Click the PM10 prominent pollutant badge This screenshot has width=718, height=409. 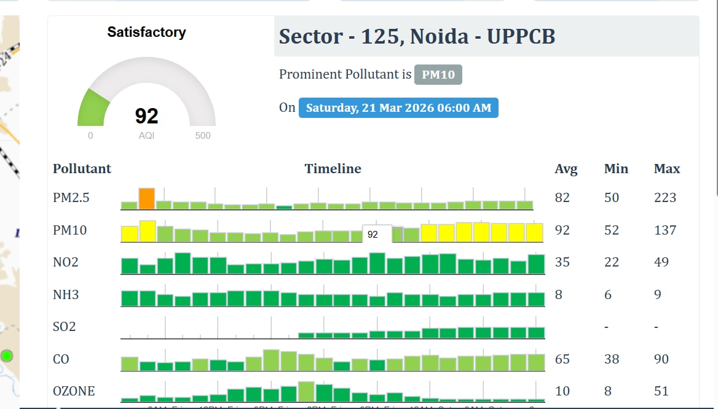click(438, 75)
